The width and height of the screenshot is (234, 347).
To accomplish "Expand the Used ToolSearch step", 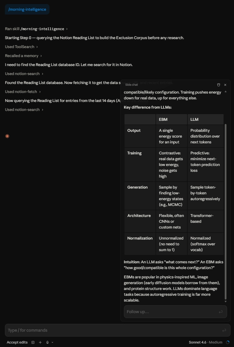I will [x=21, y=47].
